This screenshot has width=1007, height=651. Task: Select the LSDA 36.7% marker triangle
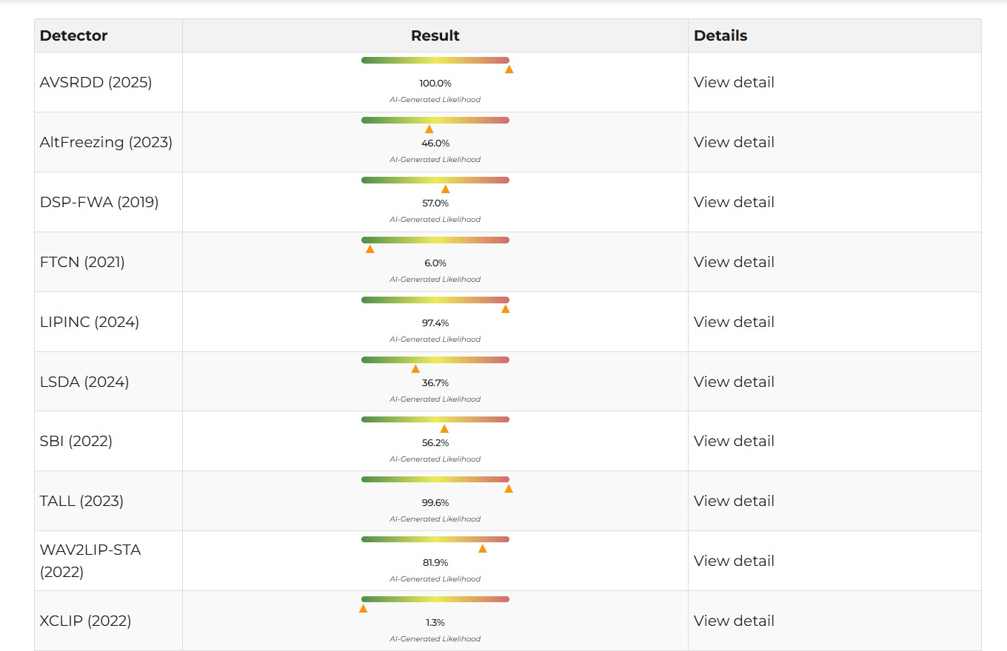[x=415, y=368]
